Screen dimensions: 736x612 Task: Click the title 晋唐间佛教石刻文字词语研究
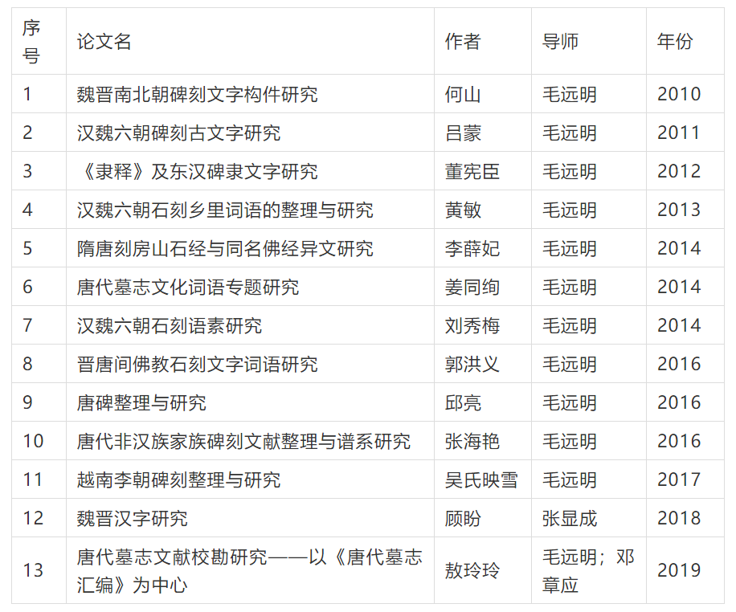click(197, 364)
